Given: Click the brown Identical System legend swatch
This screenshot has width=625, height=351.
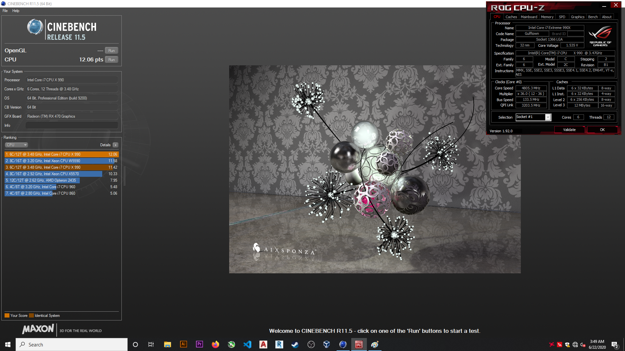Looking at the screenshot, I should [31, 316].
